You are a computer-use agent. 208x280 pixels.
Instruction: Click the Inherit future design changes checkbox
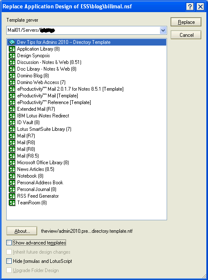pyautogui.click(x=9, y=252)
